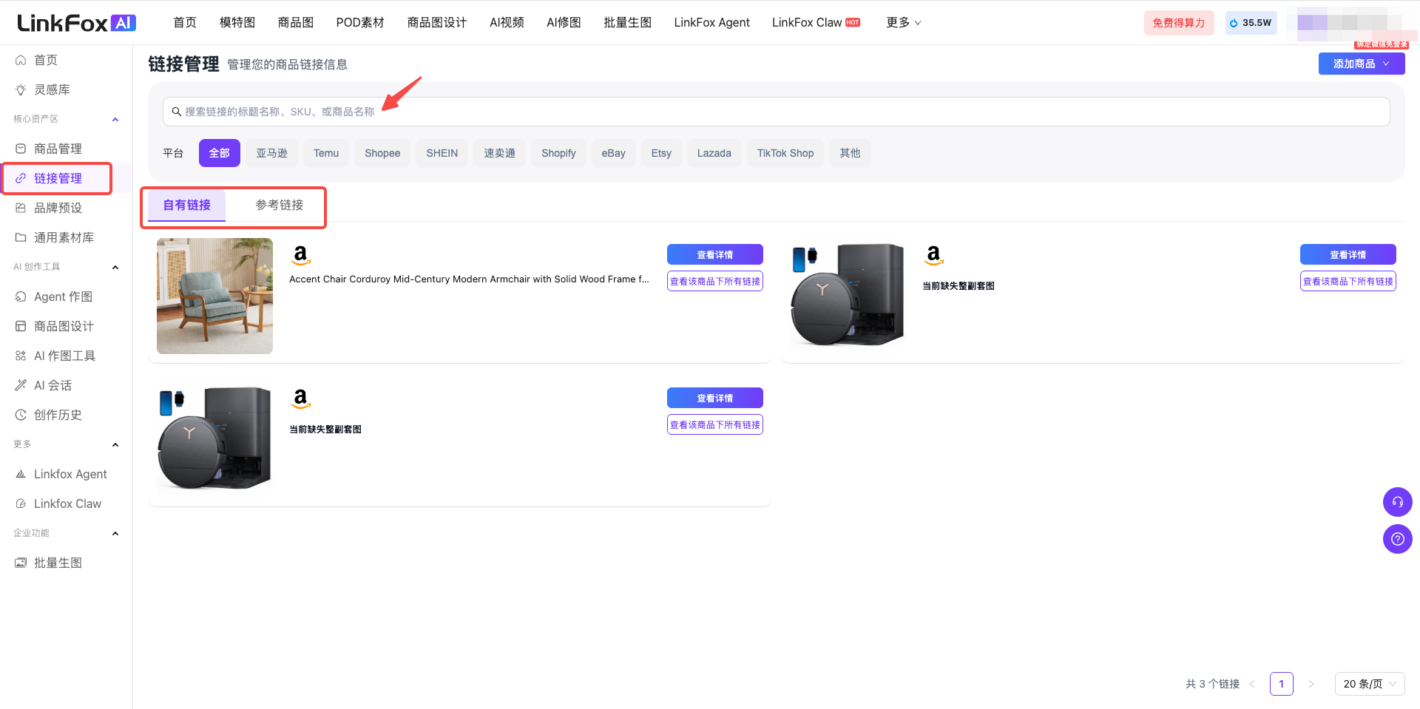Click the Amazon logo on the bottom vacuum card
This screenshot has height=709, width=1420.
coord(301,398)
